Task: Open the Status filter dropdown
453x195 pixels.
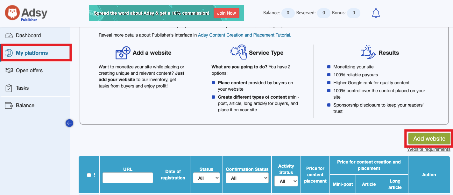Action: (x=206, y=178)
